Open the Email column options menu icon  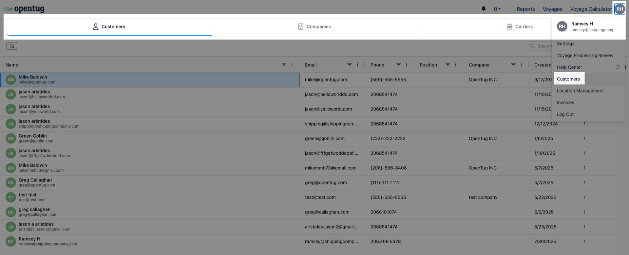click(x=357, y=65)
